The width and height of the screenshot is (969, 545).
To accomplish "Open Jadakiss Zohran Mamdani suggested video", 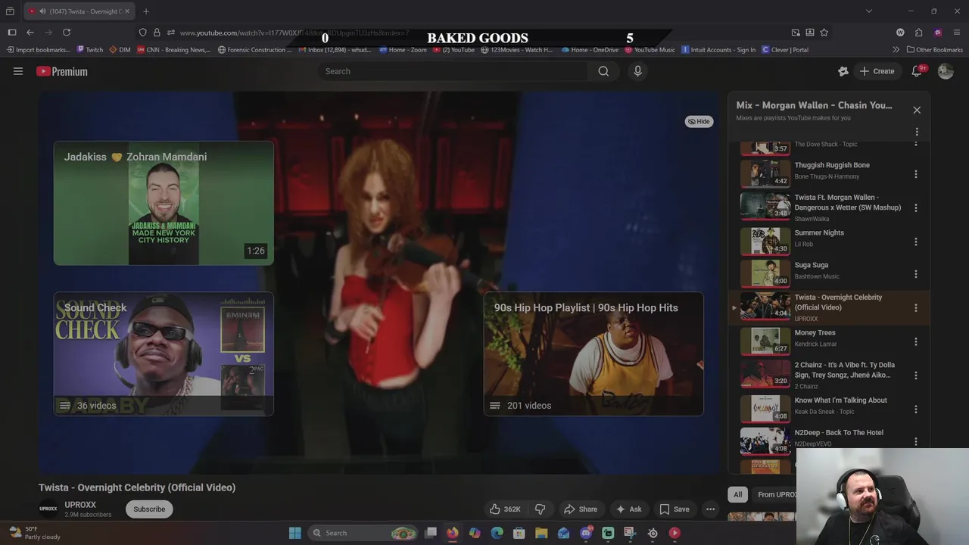I will (x=164, y=203).
